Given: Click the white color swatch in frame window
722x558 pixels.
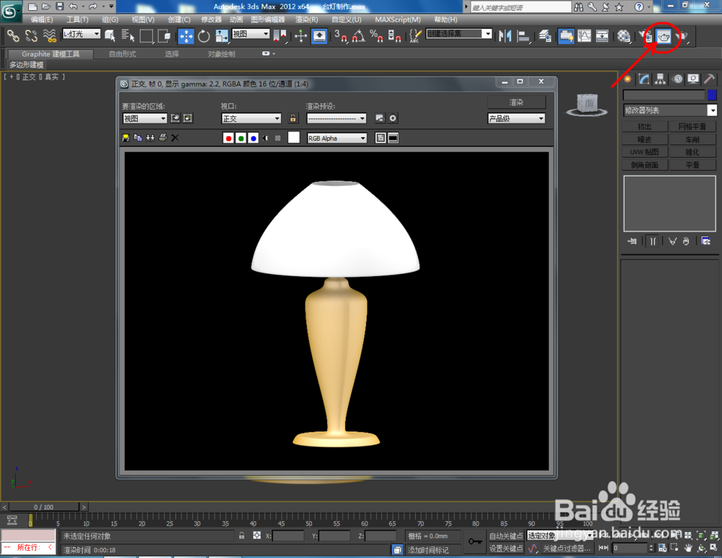Looking at the screenshot, I should point(294,137).
